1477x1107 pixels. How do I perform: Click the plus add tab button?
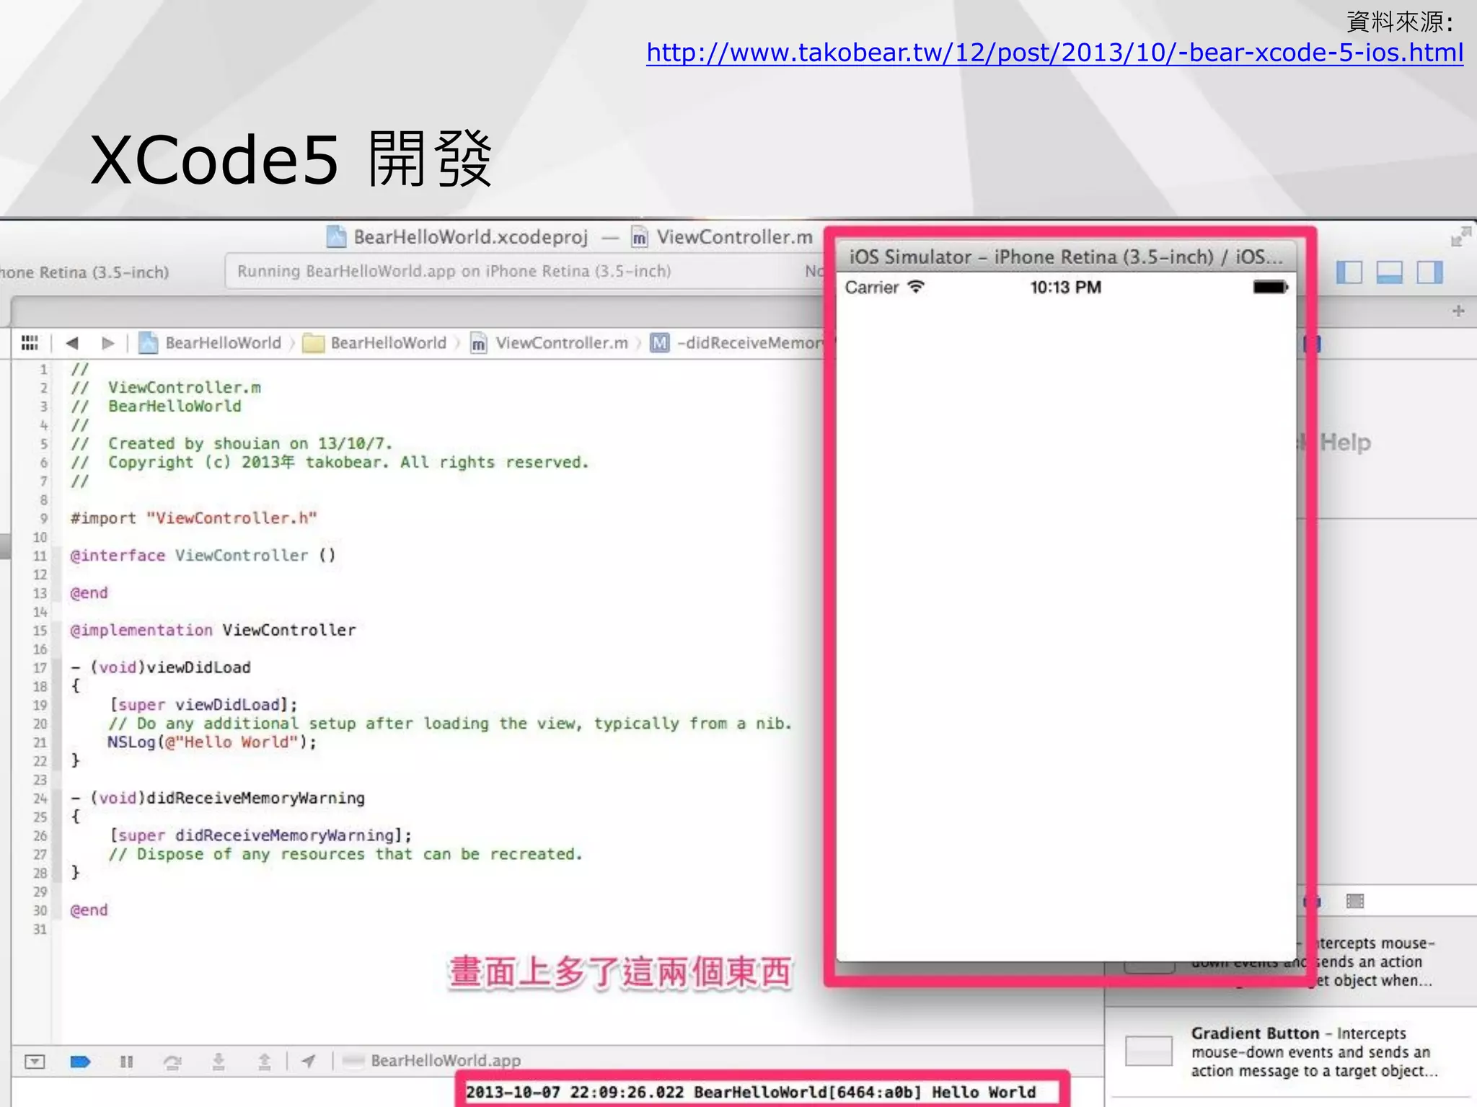pos(1458,311)
